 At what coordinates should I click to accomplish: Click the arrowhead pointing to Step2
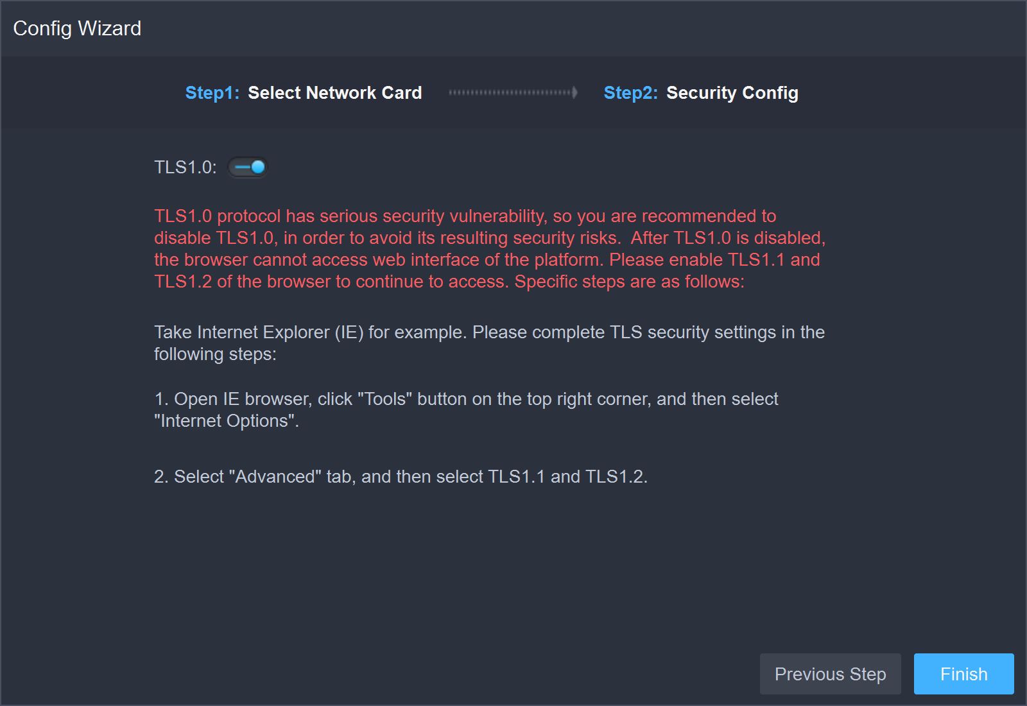click(574, 93)
